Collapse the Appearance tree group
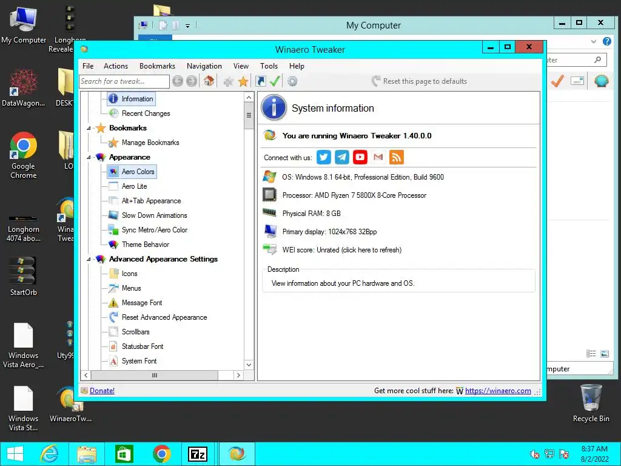Screen dimensions: 621x466 (89, 157)
